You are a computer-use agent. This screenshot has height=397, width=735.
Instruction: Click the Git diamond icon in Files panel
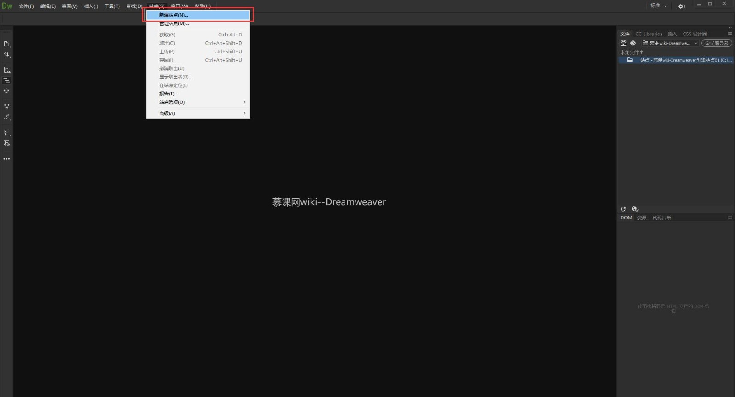[x=633, y=43]
